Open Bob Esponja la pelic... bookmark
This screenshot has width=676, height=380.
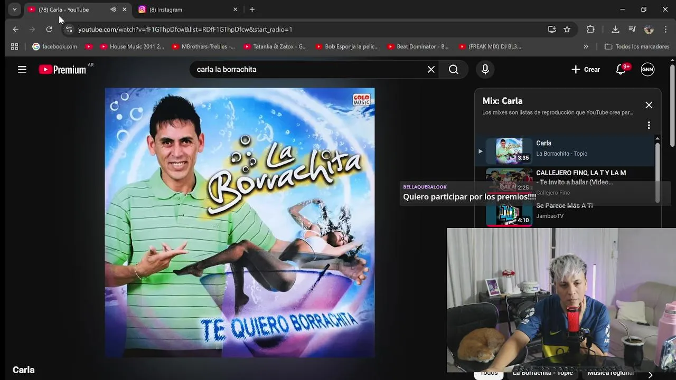(347, 46)
